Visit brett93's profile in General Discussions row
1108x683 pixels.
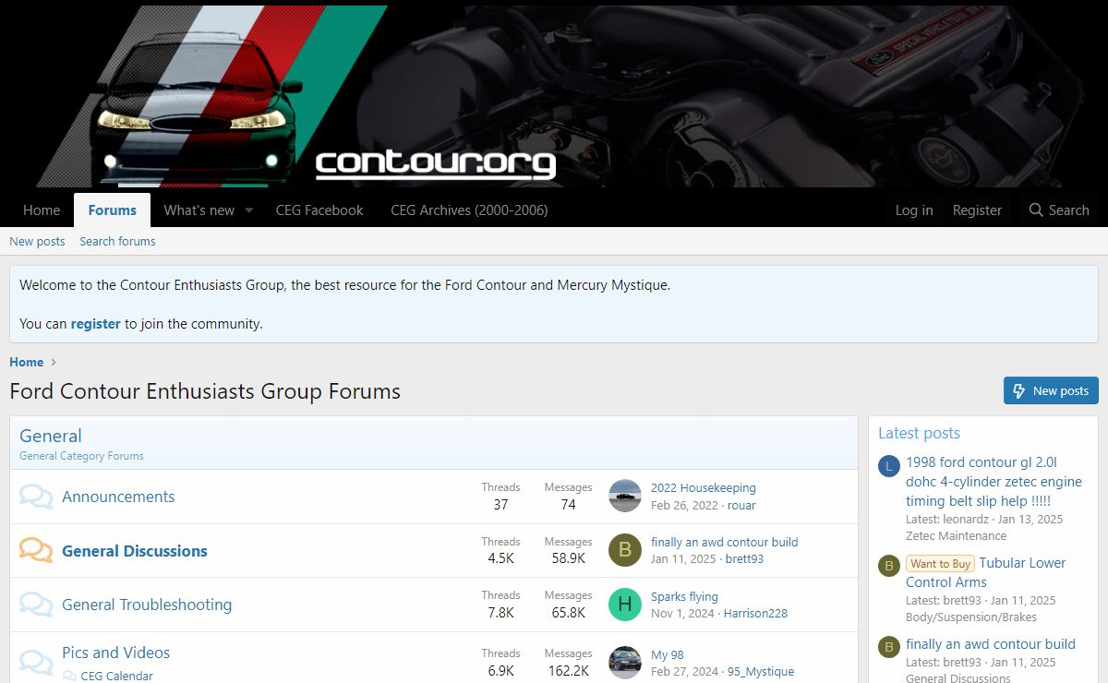point(744,558)
